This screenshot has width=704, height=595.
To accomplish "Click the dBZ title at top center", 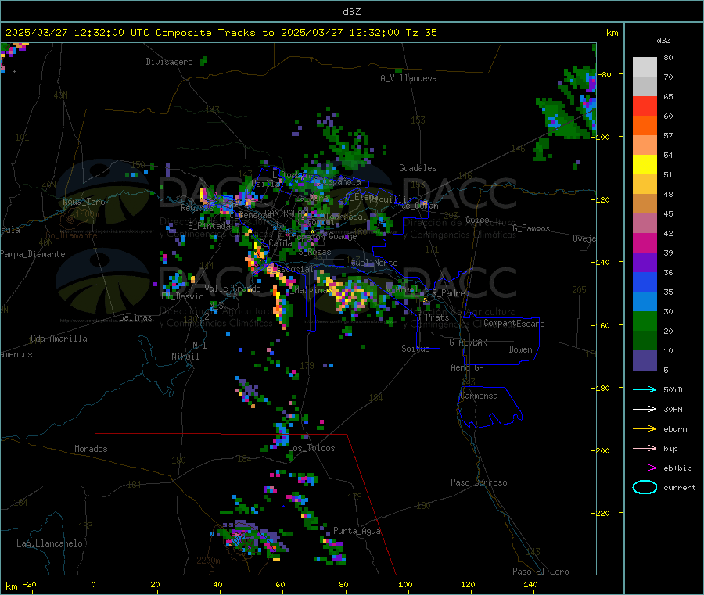I will pos(351,12).
